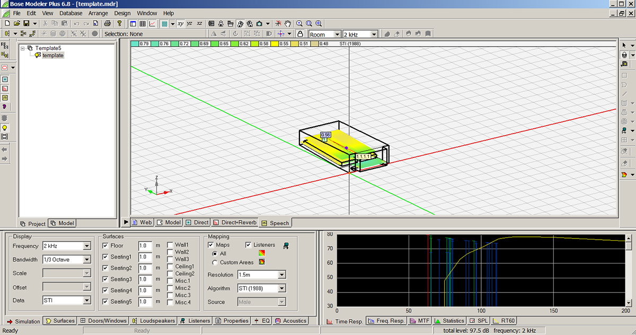Click the line chart view icon
Image resolution: width=636 pixels, height=335 pixels.
pyautogui.click(x=152, y=23)
